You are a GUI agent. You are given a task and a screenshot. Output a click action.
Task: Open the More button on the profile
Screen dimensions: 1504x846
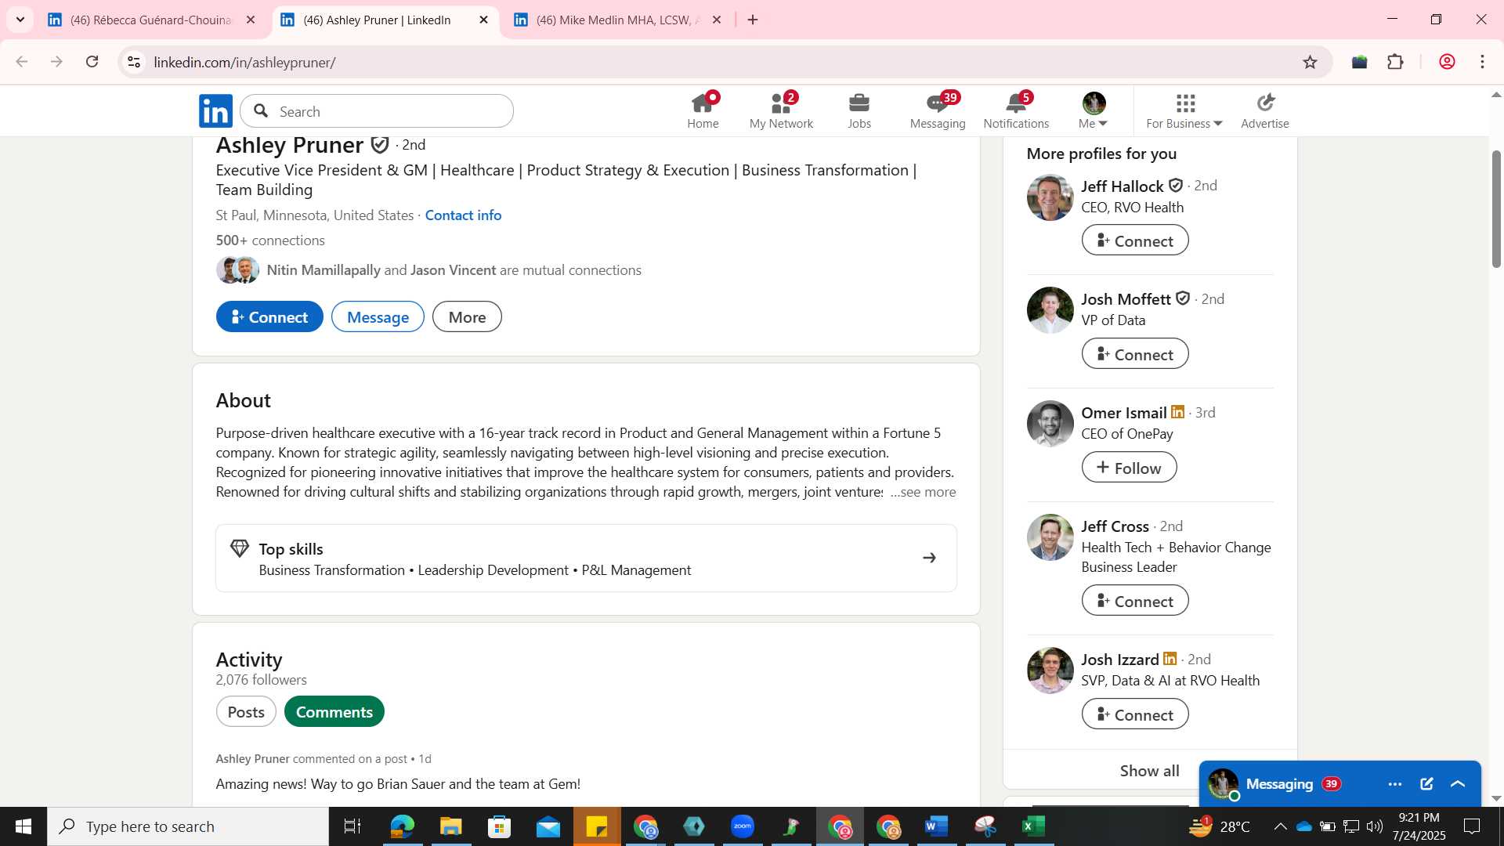point(467,316)
